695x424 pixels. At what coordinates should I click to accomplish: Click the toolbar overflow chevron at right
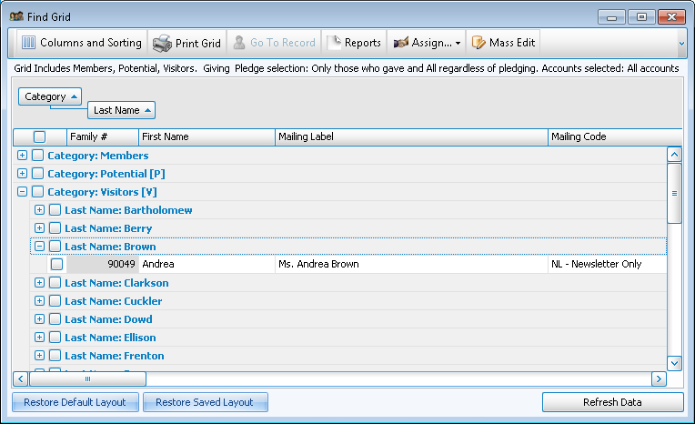tap(681, 43)
